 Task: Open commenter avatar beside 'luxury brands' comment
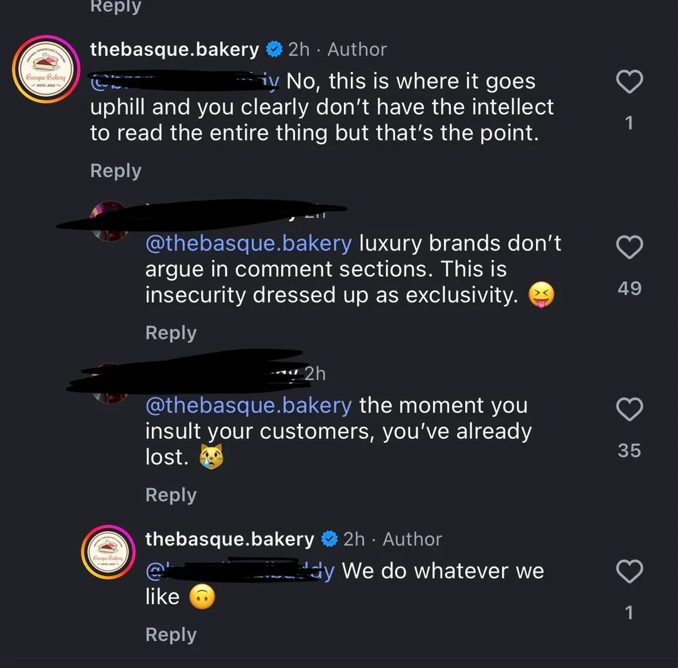point(109,220)
